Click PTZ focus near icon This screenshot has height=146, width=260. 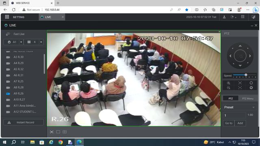240,83
